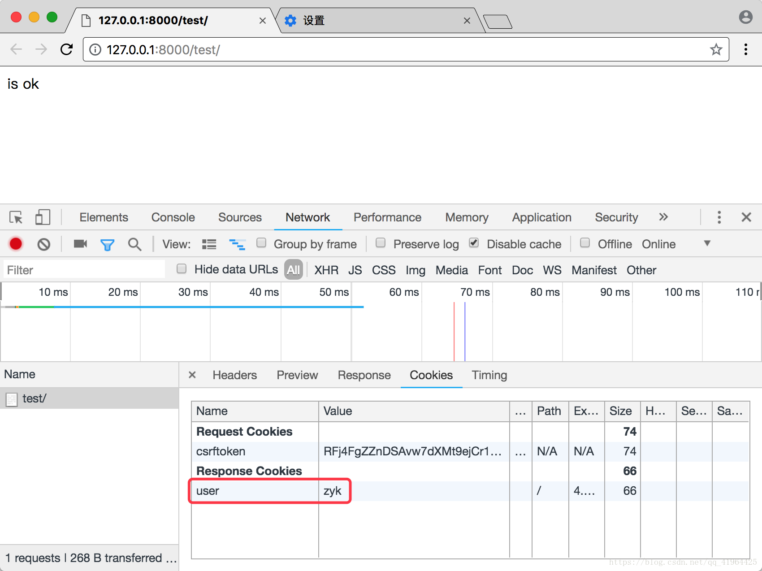Click the Filter text input
The height and width of the screenshot is (571, 762).
click(84, 270)
